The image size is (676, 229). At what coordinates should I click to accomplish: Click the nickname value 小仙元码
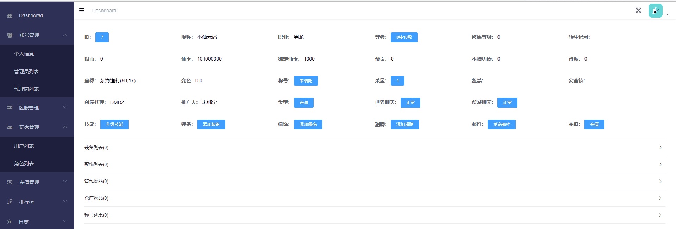(x=207, y=37)
